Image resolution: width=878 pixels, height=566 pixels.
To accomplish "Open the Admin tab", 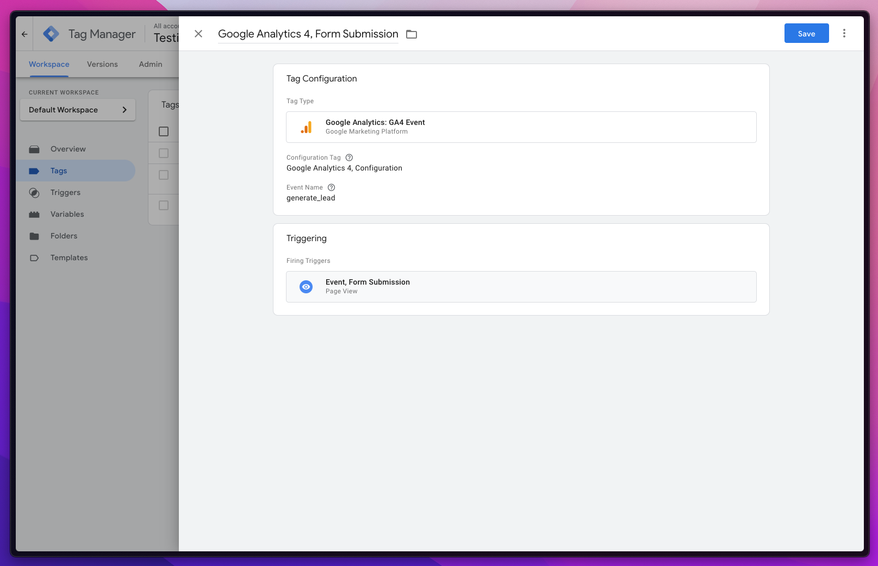I will (150, 64).
